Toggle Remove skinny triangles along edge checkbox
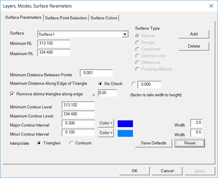This screenshot has width=218, height=178. point(12,94)
